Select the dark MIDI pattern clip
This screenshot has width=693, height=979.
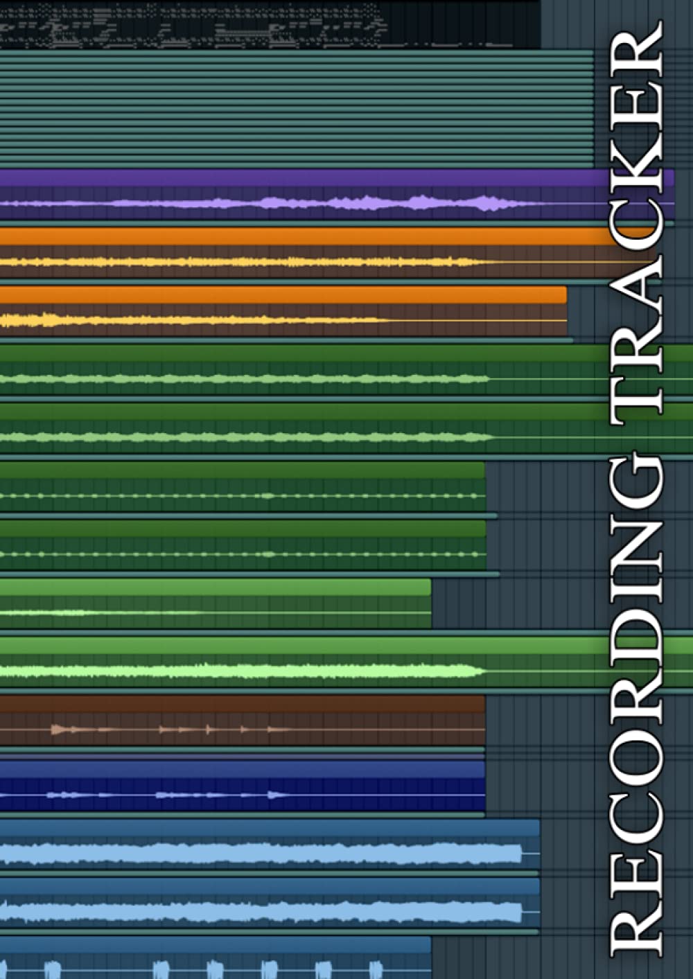270,24
